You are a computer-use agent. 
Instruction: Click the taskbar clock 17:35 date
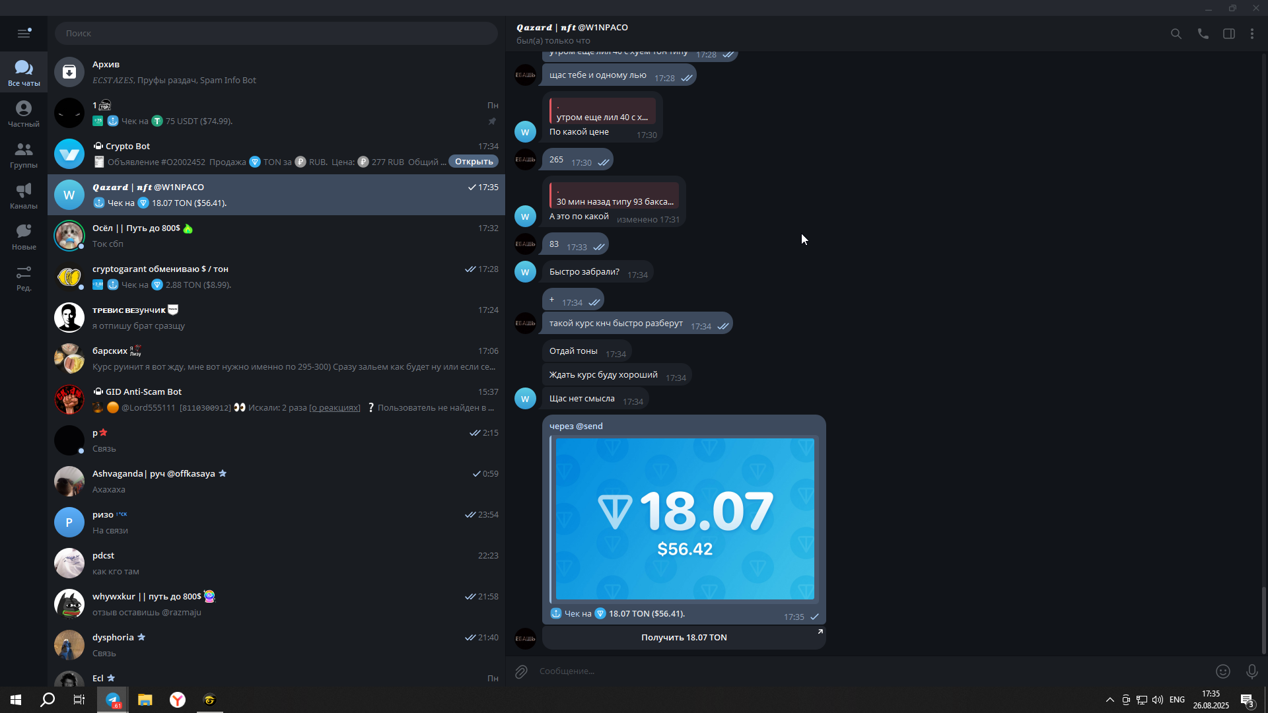click(x=1211, y=700)
